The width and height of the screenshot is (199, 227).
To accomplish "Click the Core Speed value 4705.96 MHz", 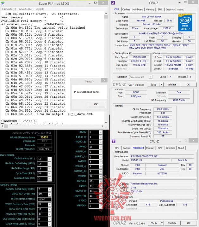I will [x=139, y=57].
